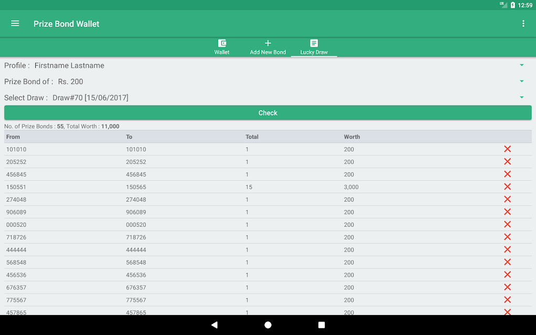This screenshot has height=335, width=536.
Task: Click From cell 456536
Action: click(16, 275)
